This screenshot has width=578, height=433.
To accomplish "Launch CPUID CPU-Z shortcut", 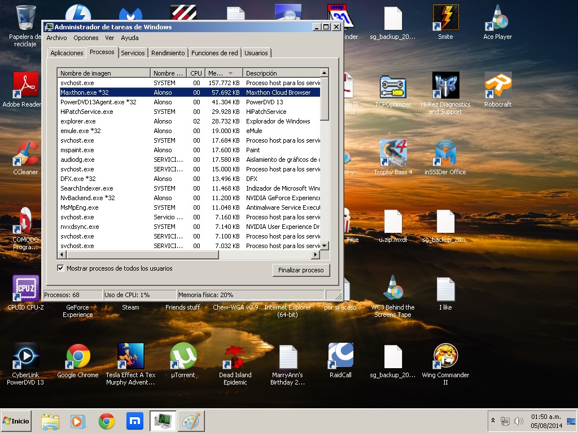I will point(25,293).
